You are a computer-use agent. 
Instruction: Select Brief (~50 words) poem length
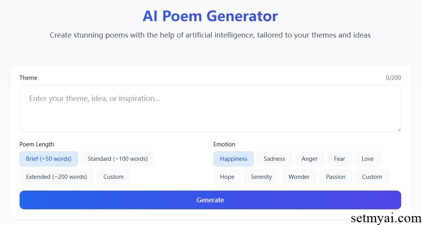click(x=49, y=159)
